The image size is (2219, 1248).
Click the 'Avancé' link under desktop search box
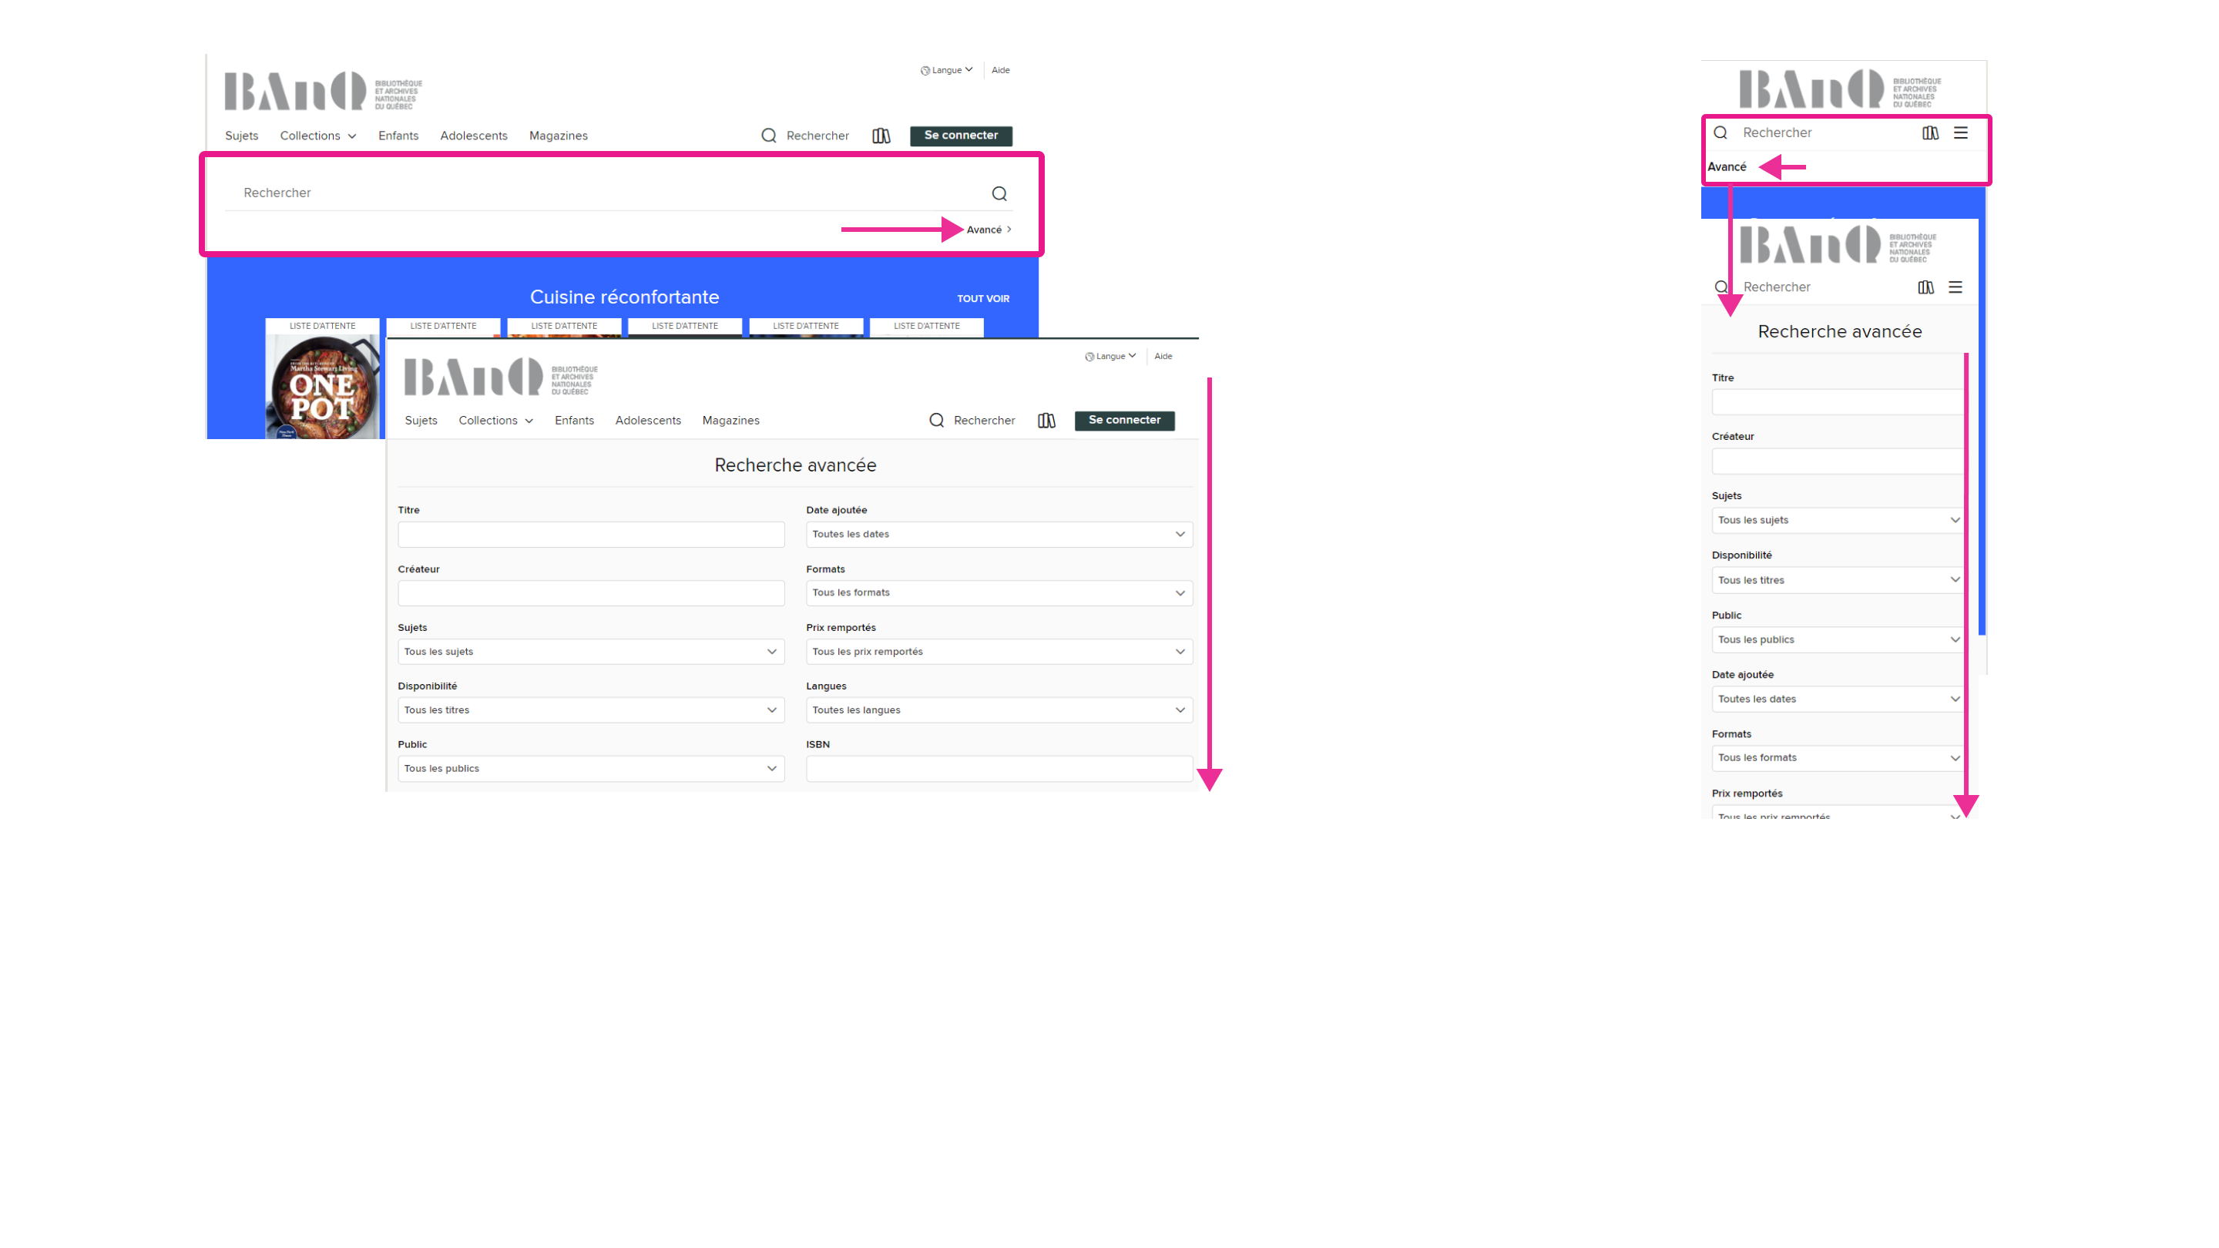pyautogui.click(x=989, y=230)
